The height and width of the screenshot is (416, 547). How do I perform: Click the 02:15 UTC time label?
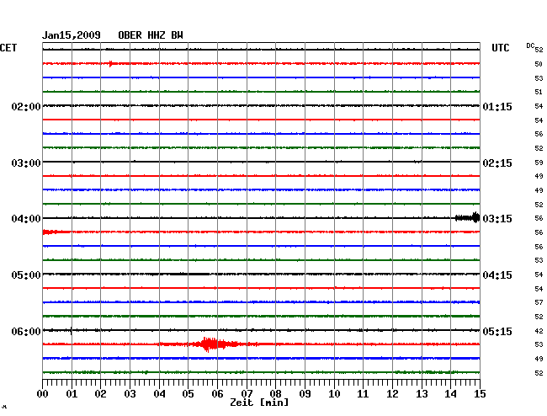[x=497, y=163]
